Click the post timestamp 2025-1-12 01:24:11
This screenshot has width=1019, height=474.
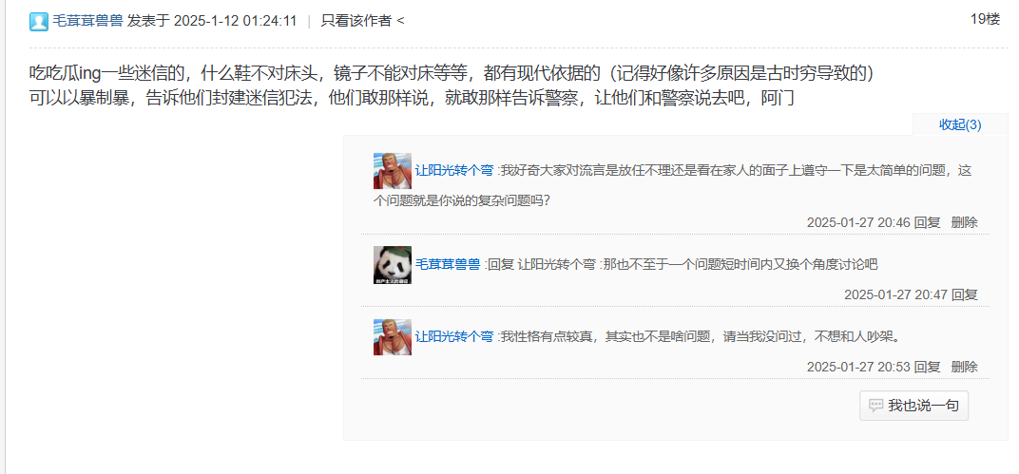[235, 21]
